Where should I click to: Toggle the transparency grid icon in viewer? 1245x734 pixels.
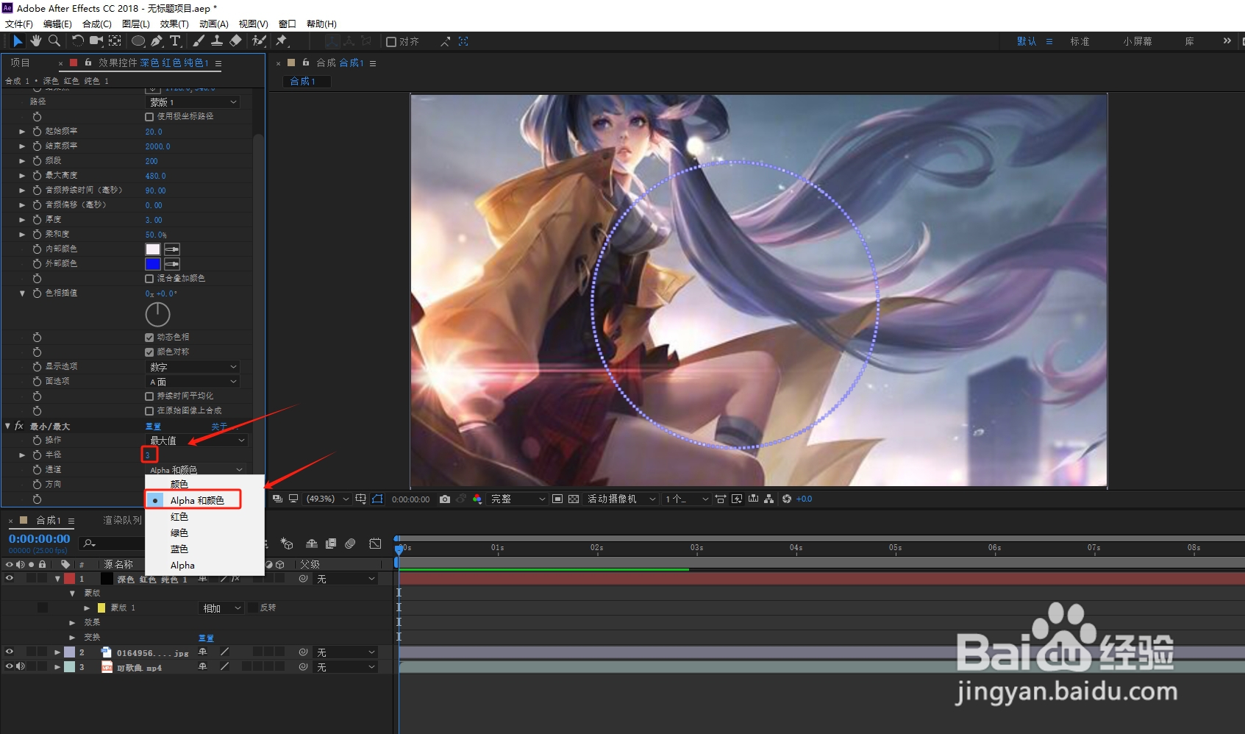click(574, 499)
